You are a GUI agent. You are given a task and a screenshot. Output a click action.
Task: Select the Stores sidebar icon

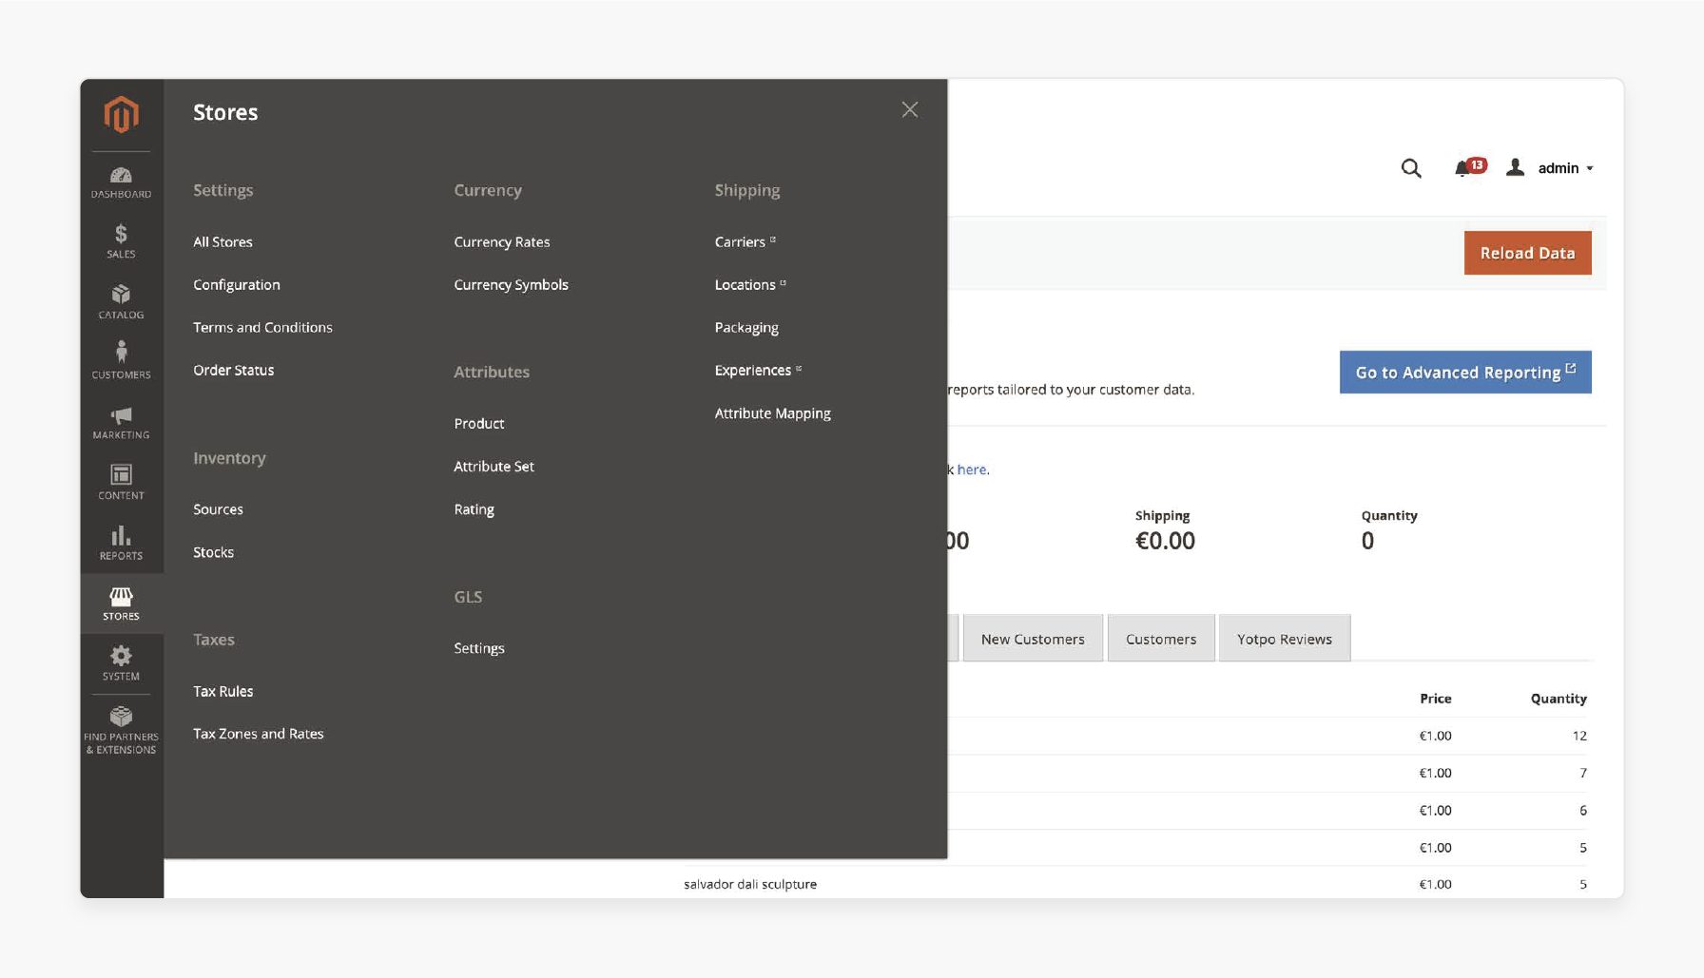[x=121, y=604]
